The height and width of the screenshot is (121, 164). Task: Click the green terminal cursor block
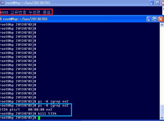point(39,118)
